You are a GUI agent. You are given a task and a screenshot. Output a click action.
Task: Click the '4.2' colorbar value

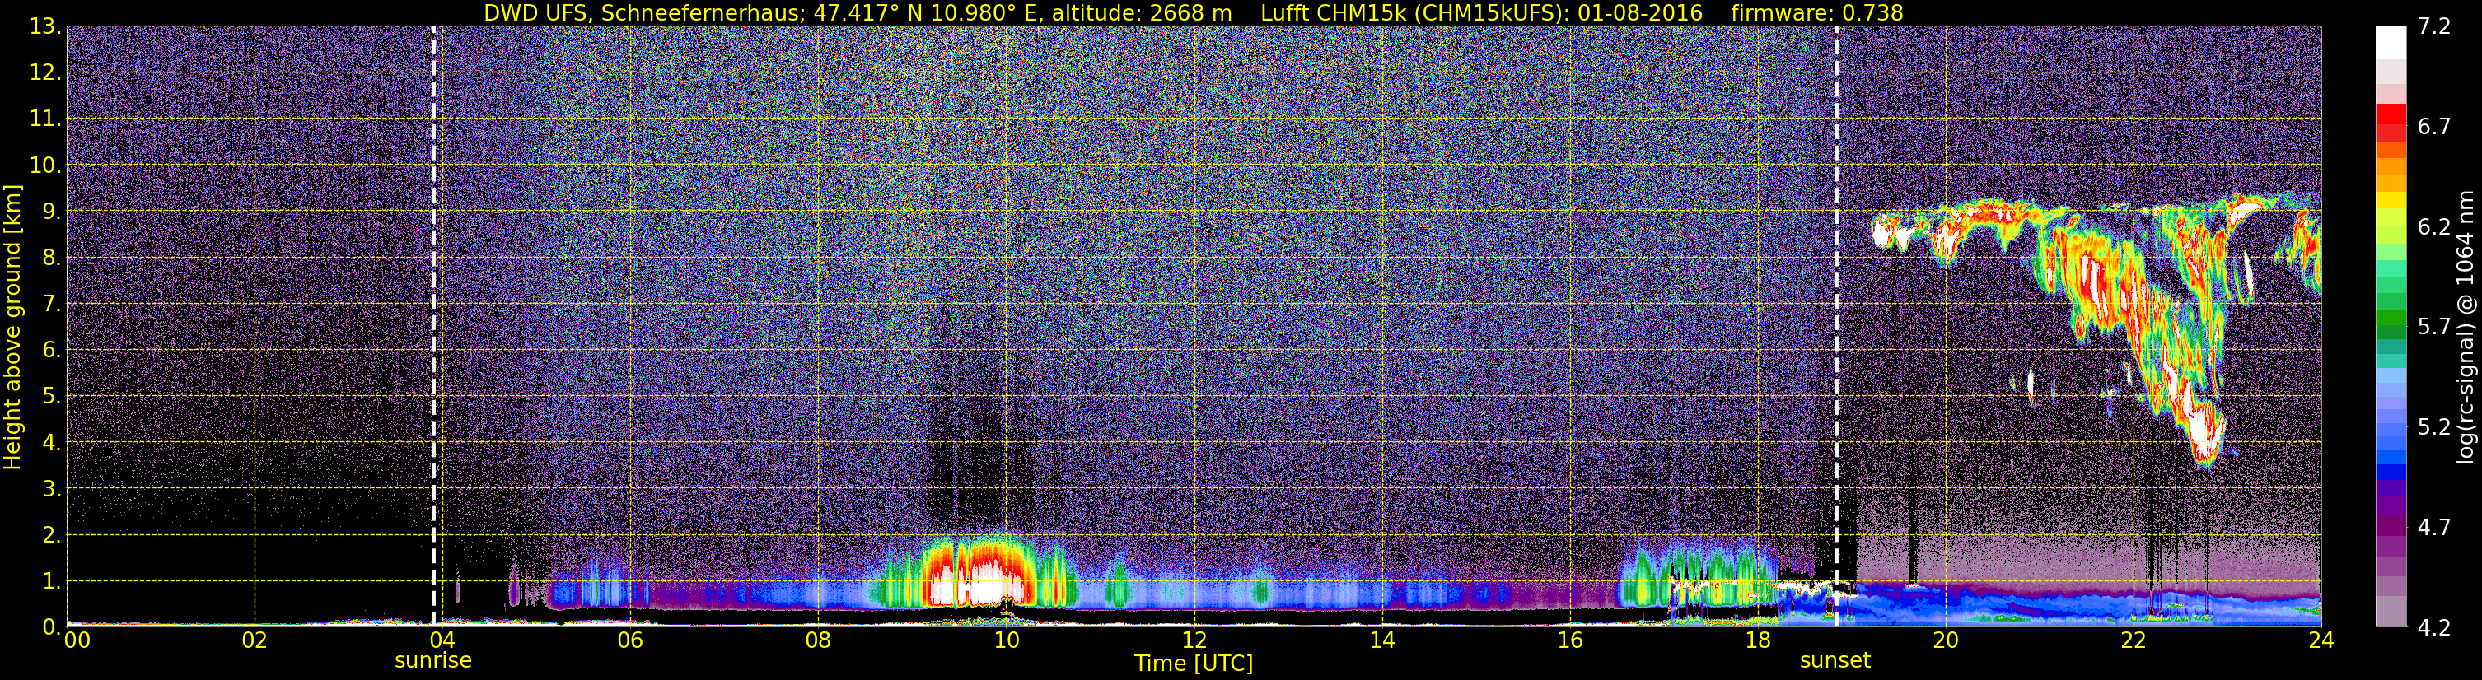click(x=2434, y=628)
